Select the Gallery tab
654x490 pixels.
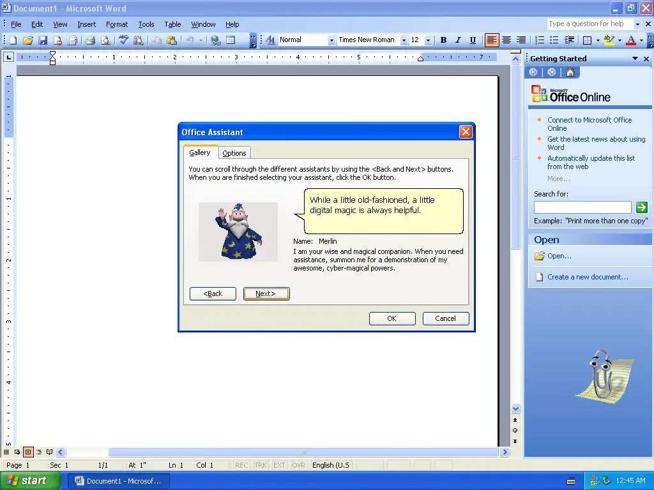click(x=200, y=152)
